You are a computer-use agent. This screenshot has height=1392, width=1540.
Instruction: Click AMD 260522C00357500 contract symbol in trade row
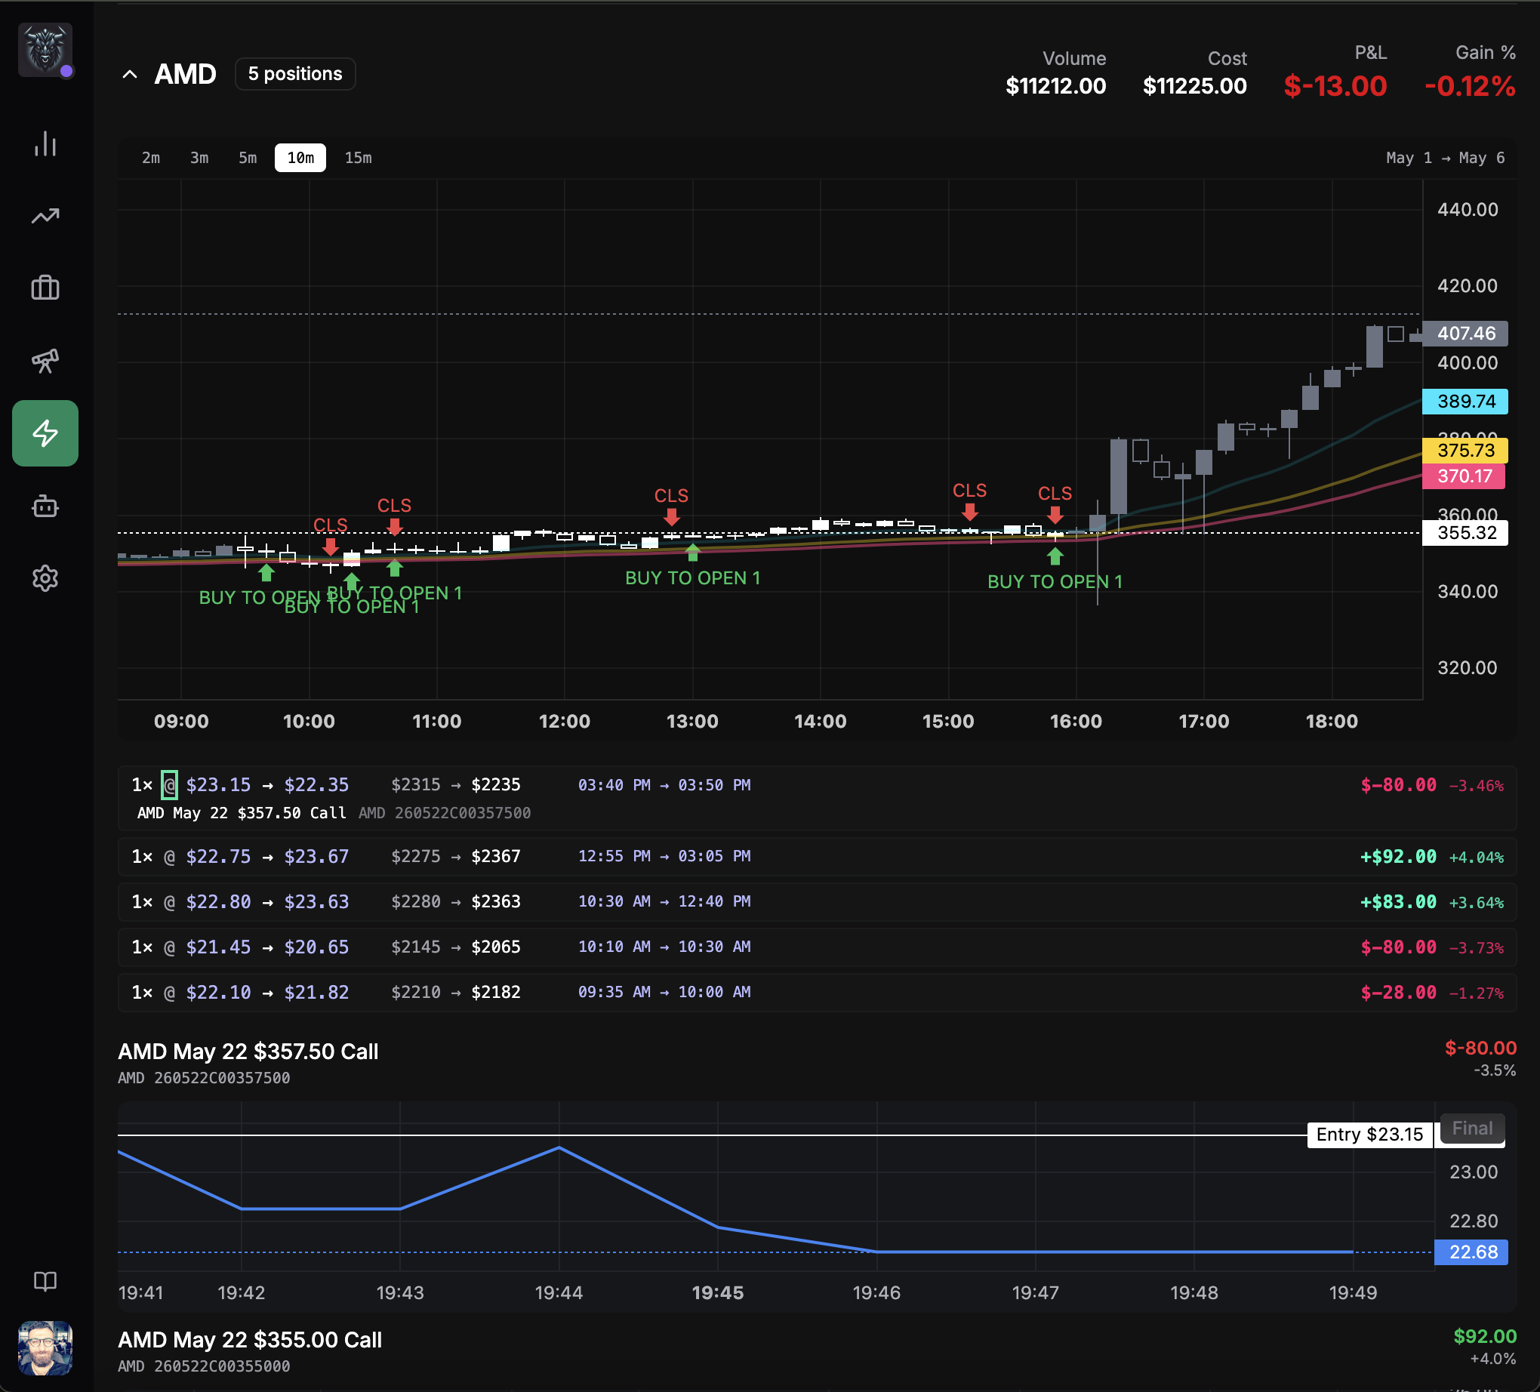pos(445,813)
